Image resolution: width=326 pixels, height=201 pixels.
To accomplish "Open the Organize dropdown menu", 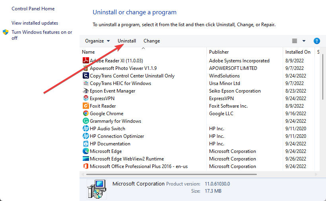I will click(x=97, y=41).
